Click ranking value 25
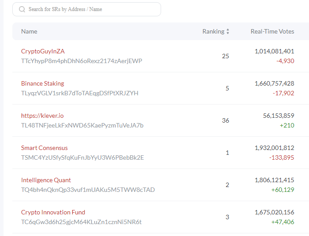309x236 pixels. click(x=225, y=56)
